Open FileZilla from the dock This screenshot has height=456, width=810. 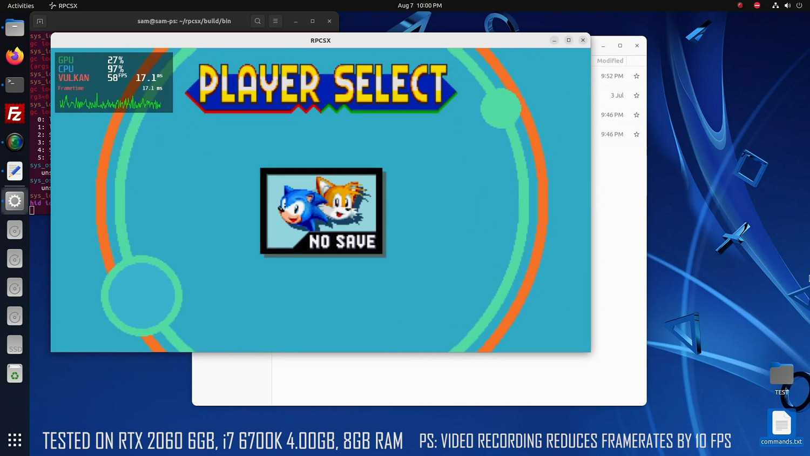coord(15,114)
